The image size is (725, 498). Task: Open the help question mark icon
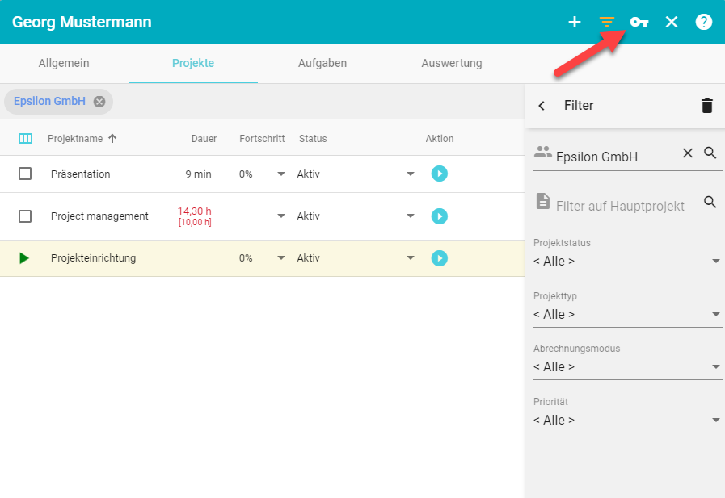704,22
